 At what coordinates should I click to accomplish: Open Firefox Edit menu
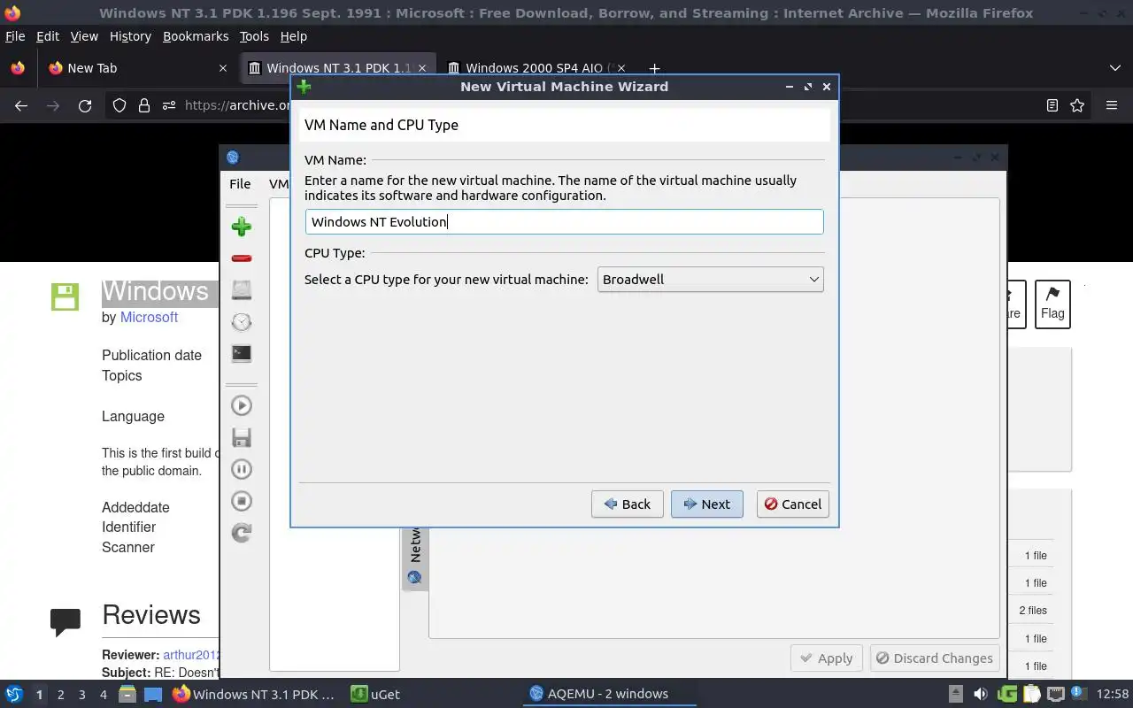tap(48, 36)
